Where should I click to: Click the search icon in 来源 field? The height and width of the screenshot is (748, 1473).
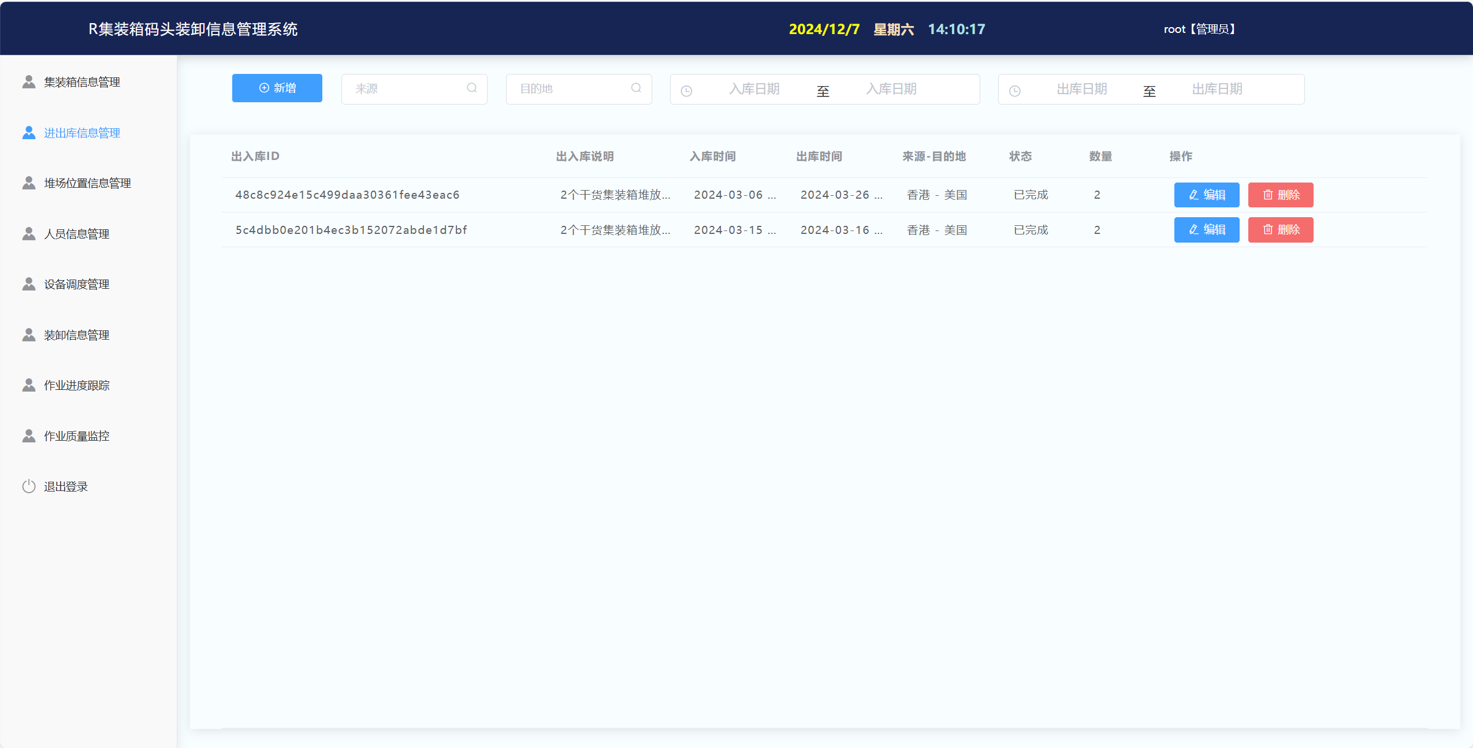[x=472, y=88]
